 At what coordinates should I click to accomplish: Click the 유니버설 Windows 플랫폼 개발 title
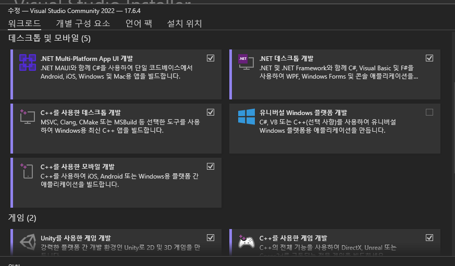303,113
